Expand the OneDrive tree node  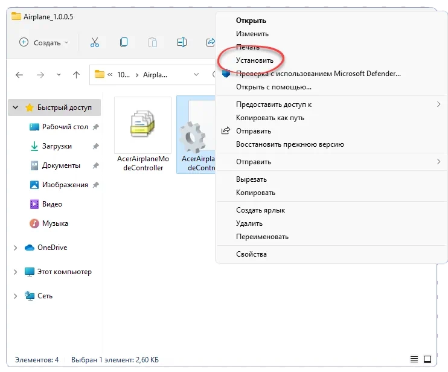click(16, 248)
